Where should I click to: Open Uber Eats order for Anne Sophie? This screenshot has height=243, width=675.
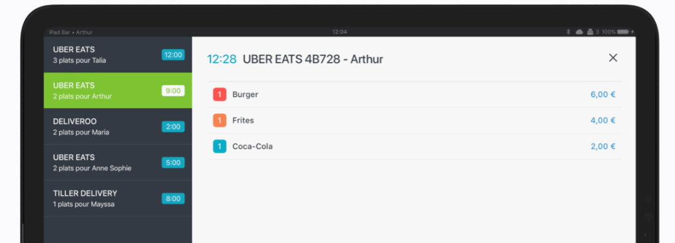(x=118, y=162)
